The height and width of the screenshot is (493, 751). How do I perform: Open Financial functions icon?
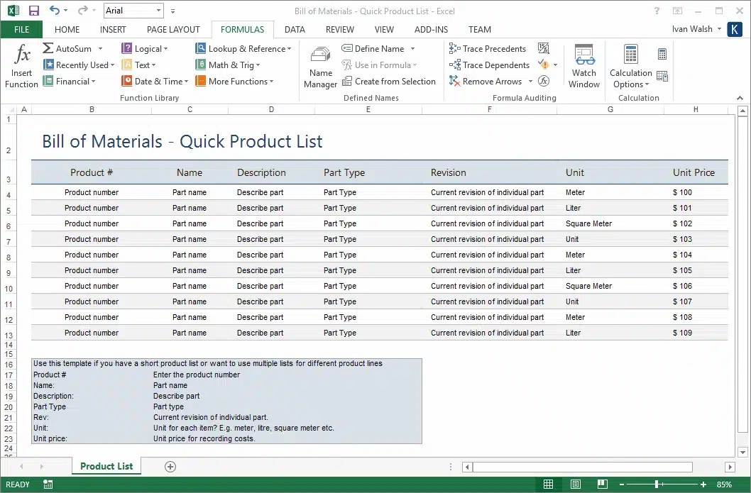[x=48, y=81]
